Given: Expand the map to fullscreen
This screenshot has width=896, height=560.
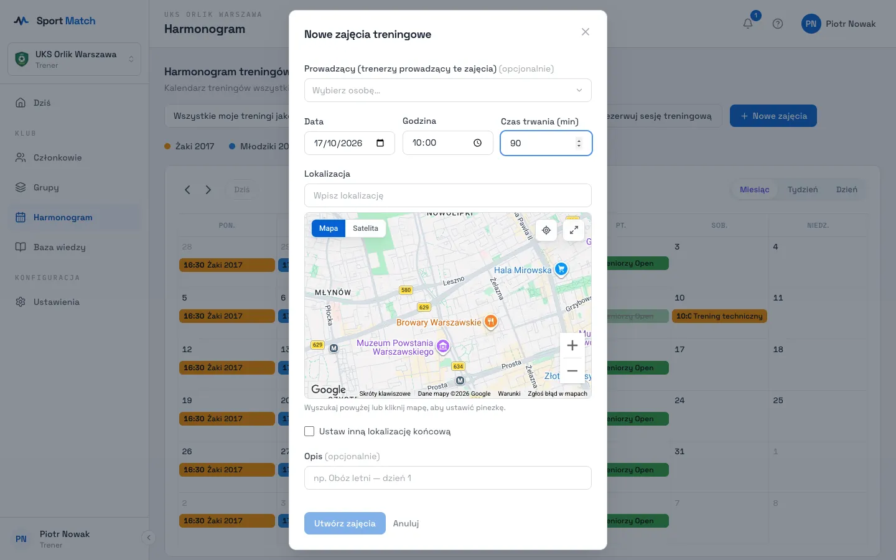Looking at the screenshot, I should [x=574, y=230].
